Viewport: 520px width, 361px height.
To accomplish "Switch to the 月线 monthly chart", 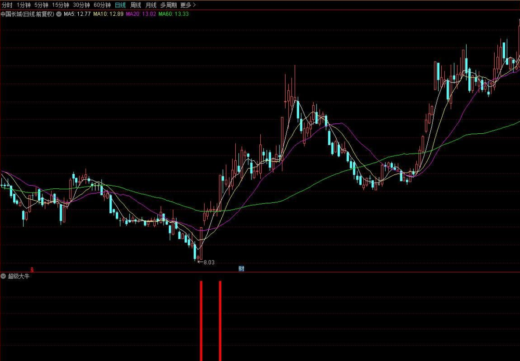I will click(x=151, y=5).
